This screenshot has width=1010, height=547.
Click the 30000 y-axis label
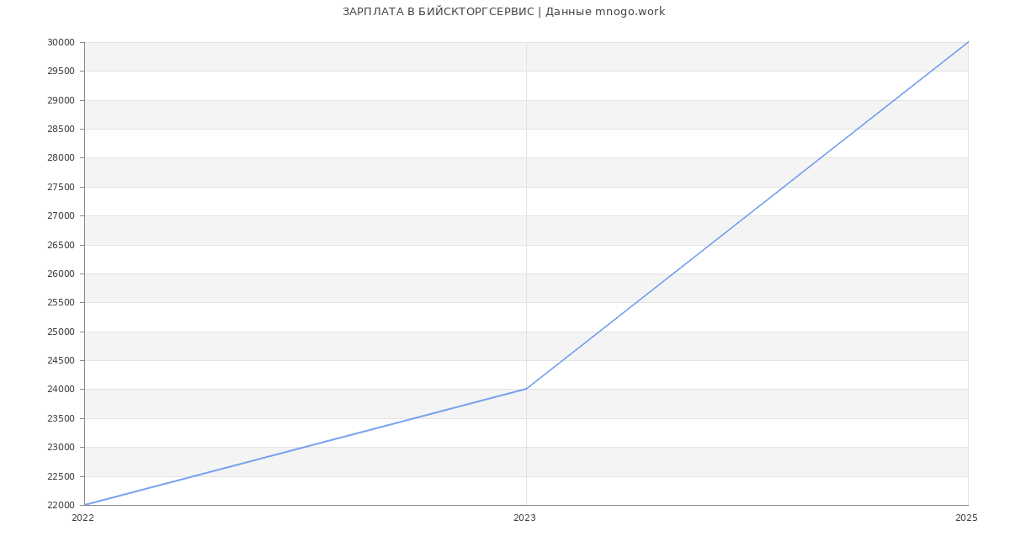click(61, 43)
